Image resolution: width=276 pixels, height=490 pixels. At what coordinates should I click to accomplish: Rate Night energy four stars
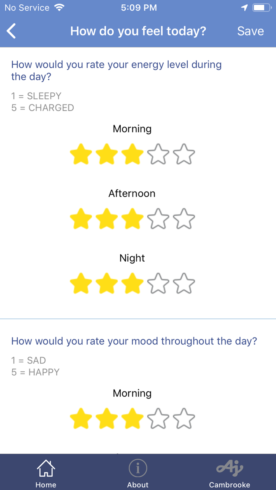[x=158, y=283]
